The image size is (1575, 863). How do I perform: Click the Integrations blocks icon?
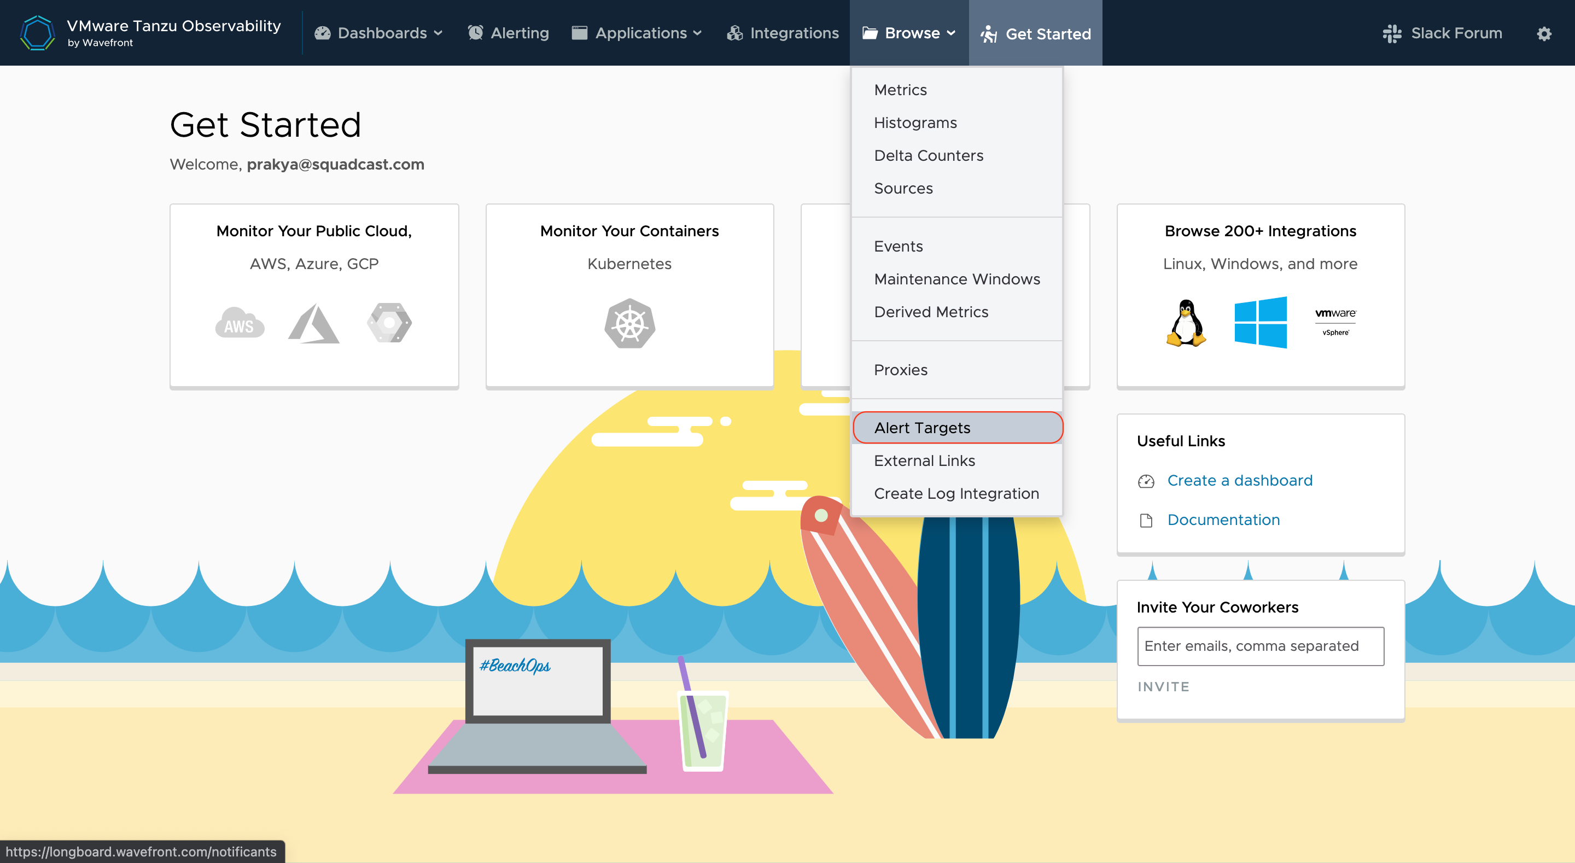[x=734, y=33]
